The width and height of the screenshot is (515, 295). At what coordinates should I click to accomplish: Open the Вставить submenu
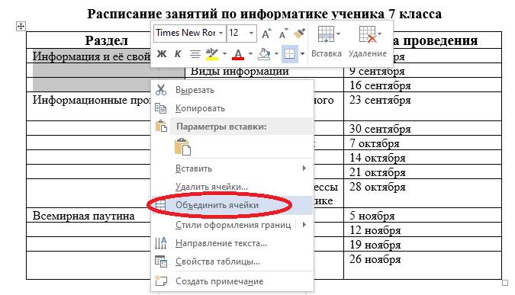(x=232, y=168)
